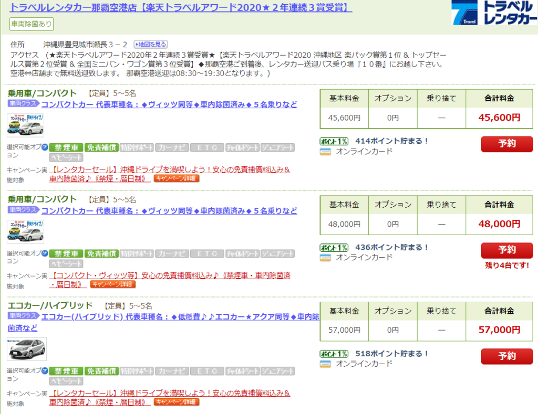Open コンパクトカー class link in the 48,000円 listing
538x414 pixels.
click(x=169, y=211)
